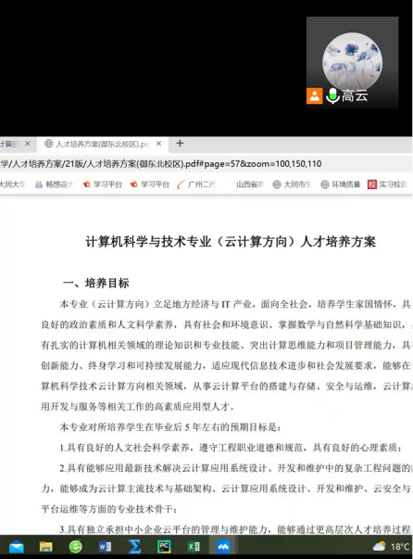This screenshot has height=559, width=413.
Task: Open the 畅想谷 bookmark
Action: [x=54, y=184]
